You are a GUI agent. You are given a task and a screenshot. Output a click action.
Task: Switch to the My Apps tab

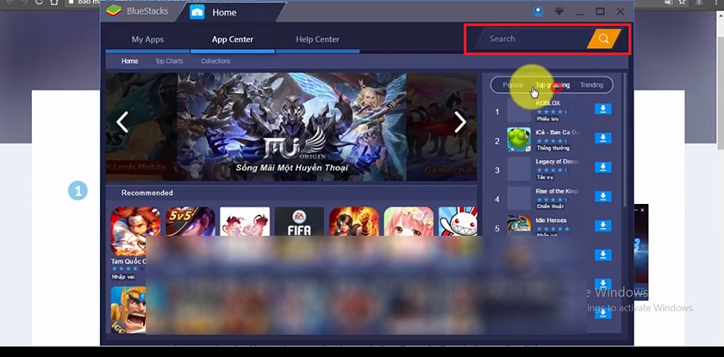(x=147, y=40)
